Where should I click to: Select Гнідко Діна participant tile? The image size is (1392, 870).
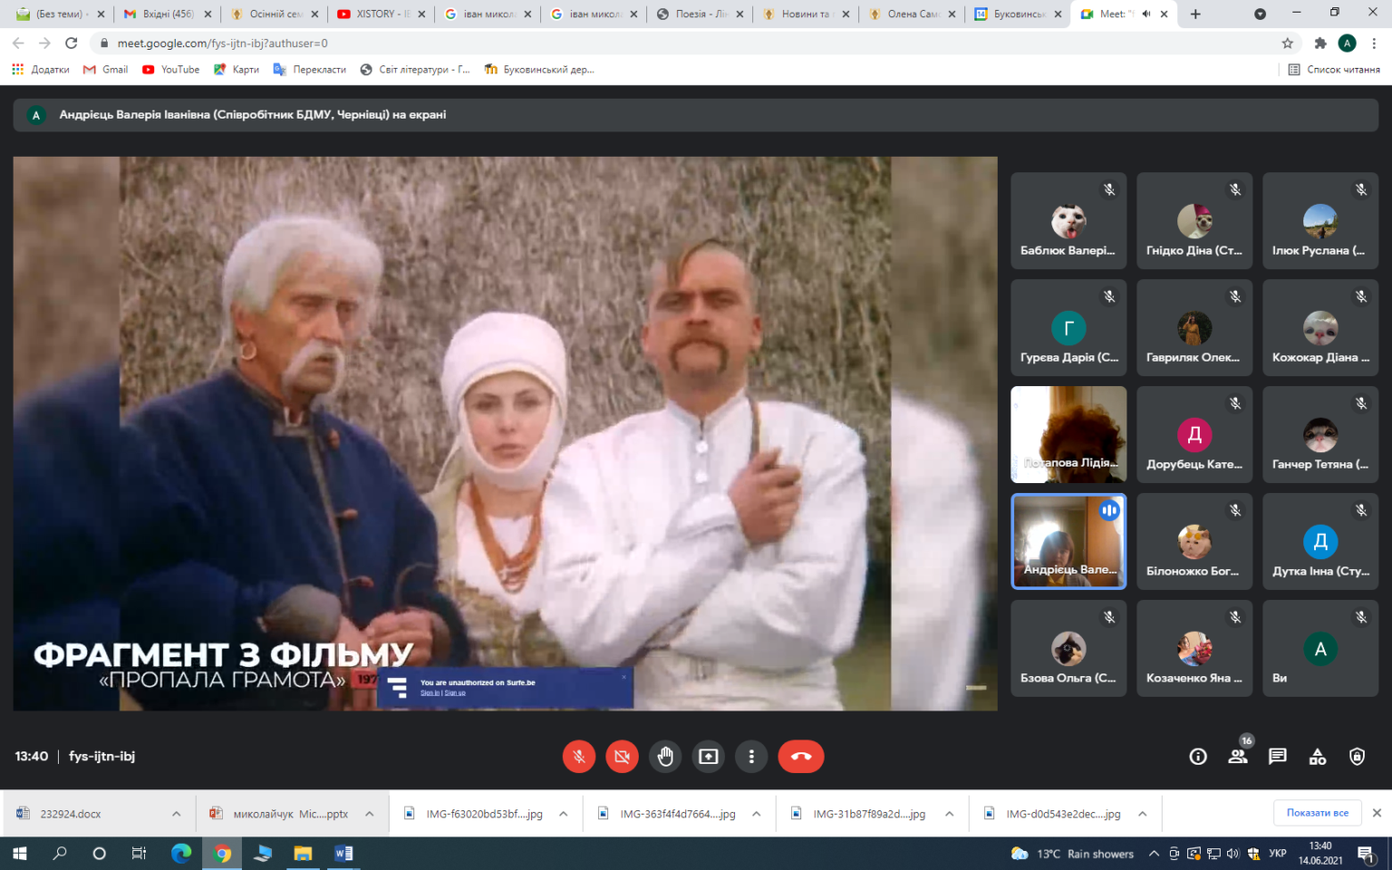(1194, 221)
